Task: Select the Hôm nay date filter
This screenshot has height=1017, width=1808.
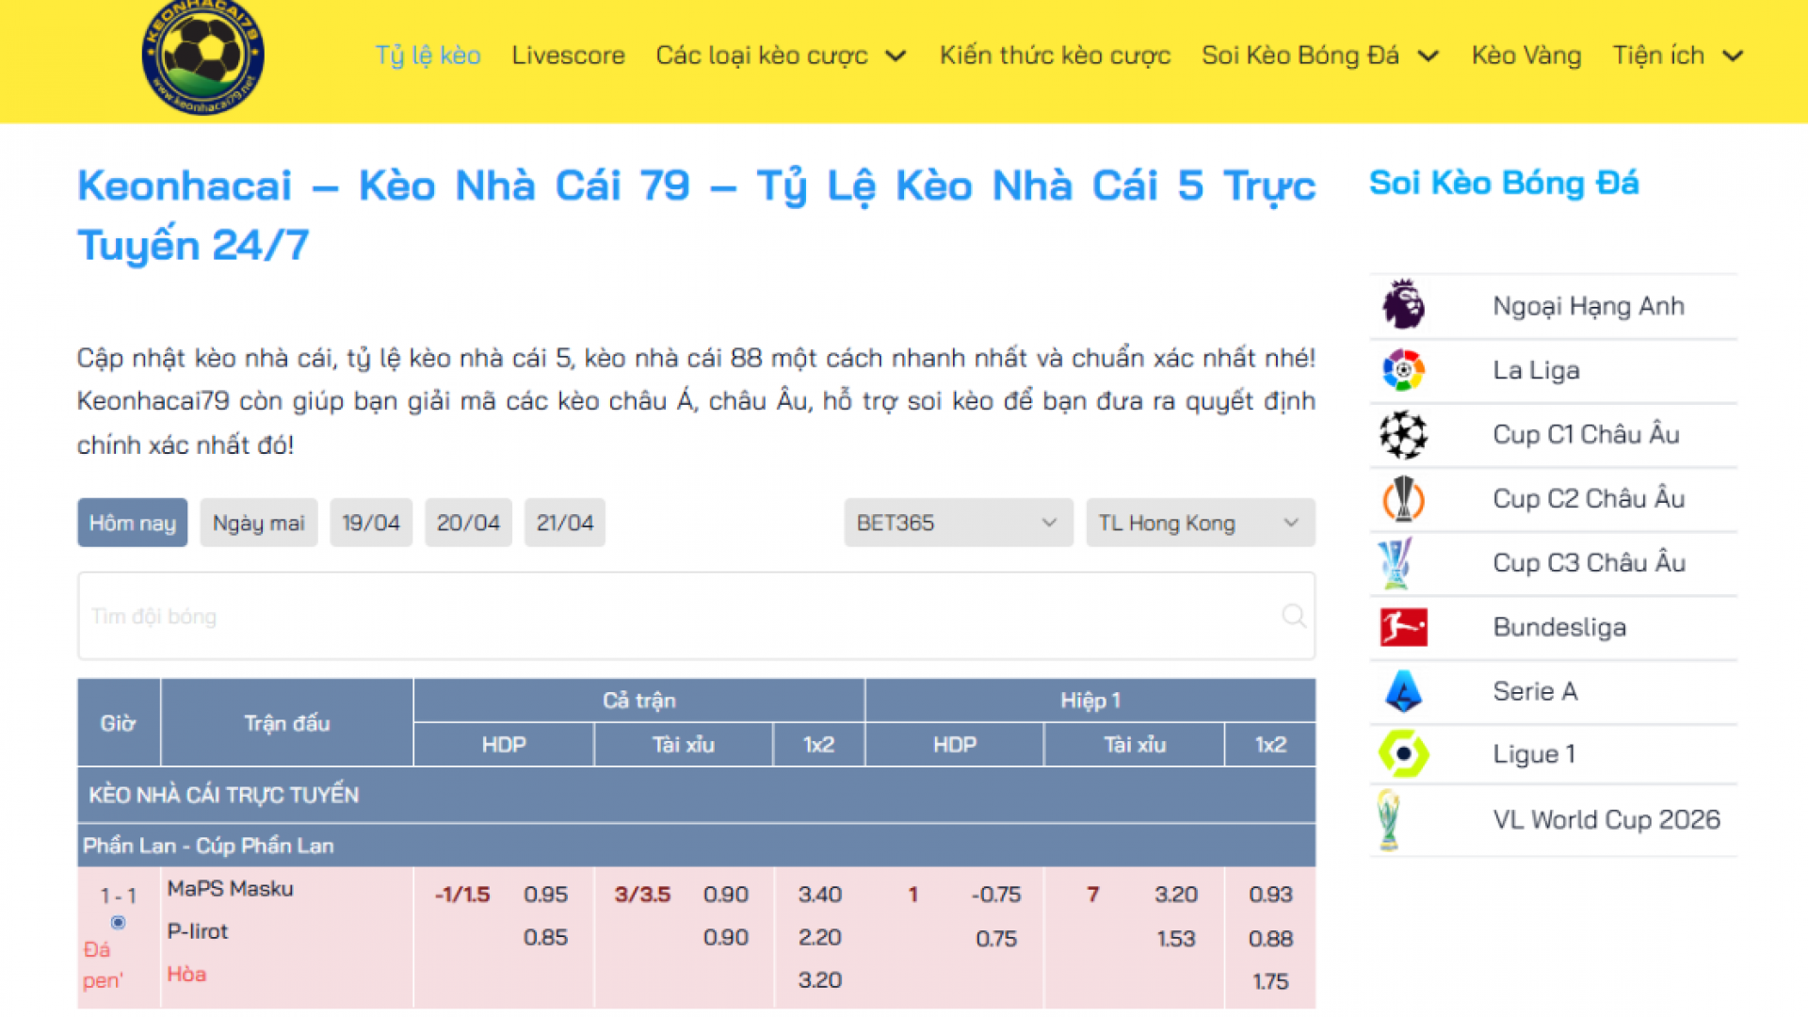Action: 132,523
